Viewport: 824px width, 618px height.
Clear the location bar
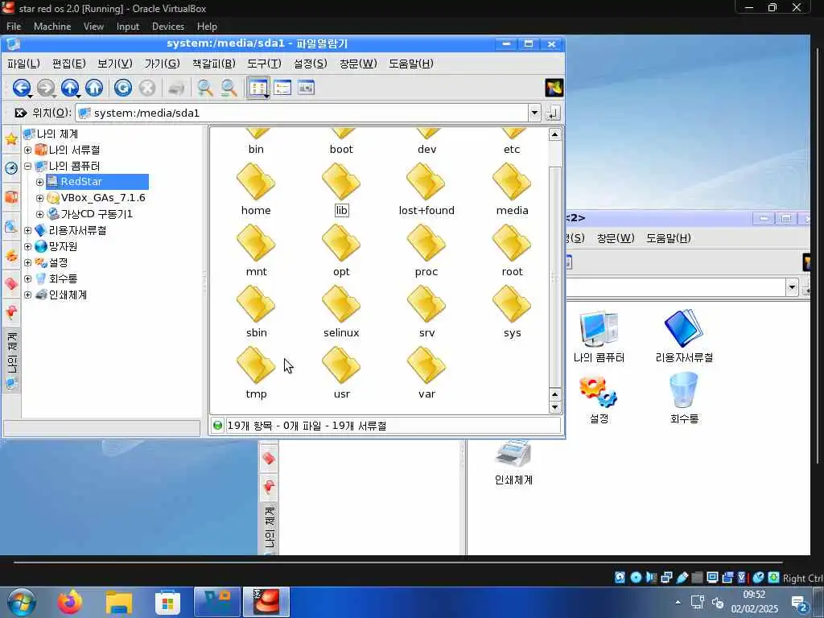pos(20,113)
